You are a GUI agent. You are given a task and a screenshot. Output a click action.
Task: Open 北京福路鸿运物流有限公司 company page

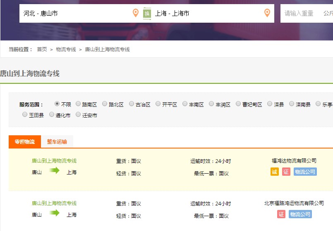(x=294, y=203)
